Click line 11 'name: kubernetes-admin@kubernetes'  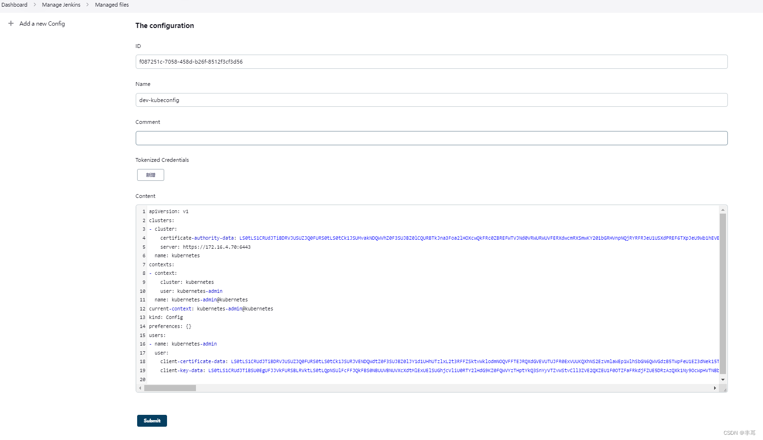pyautogui.click(x=201, y=300)
